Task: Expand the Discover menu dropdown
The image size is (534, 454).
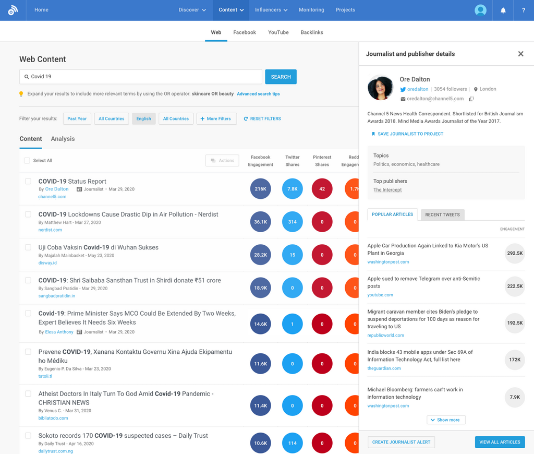Action: 192,10
